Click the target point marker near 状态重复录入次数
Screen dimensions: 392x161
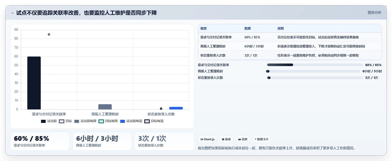tap(161, 109)
